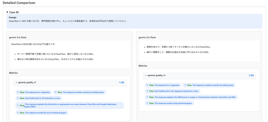Expand gemini-3.5-flash 'exactly two bullet points' chip
Viewport: 268px width, 122px height.
click(x=209, y=85)
